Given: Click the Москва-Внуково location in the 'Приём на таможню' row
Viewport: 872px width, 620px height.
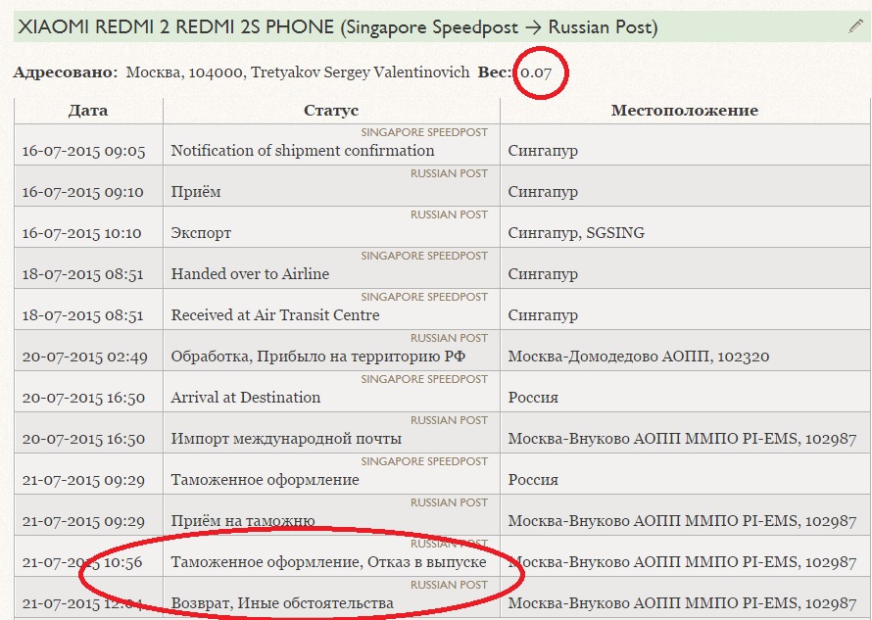Looking at the screenshot, I should point(682,521).
